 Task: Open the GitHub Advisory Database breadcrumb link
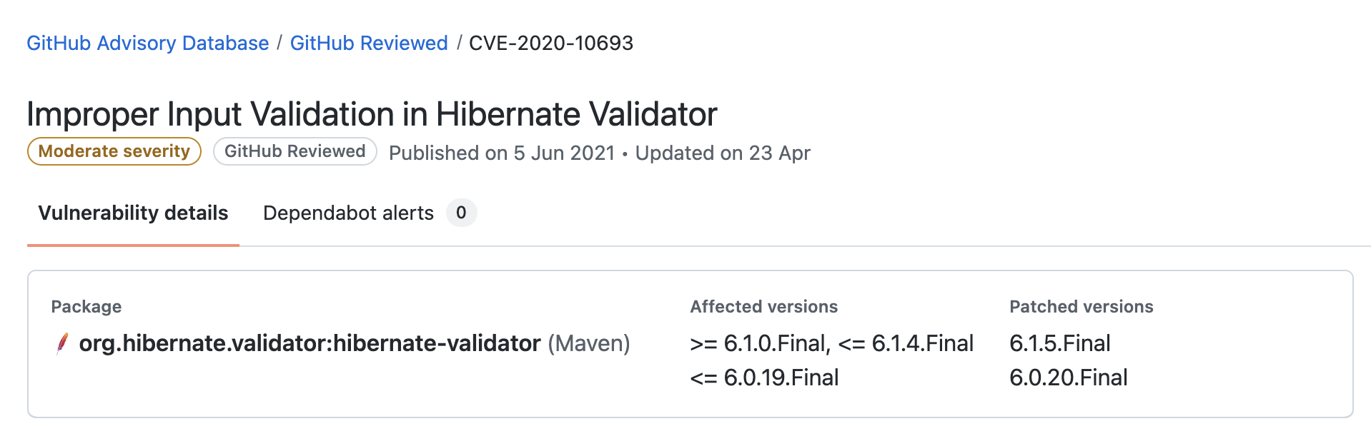click(x=148, y=43)
